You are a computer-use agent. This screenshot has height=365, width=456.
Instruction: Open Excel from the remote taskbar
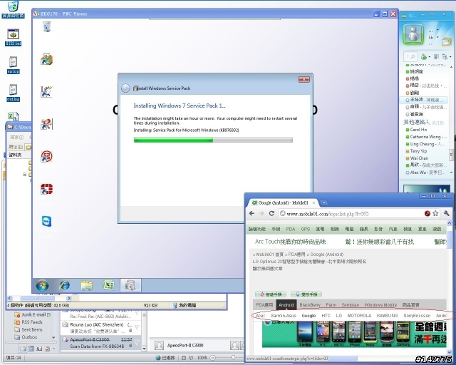pos(108,285)
